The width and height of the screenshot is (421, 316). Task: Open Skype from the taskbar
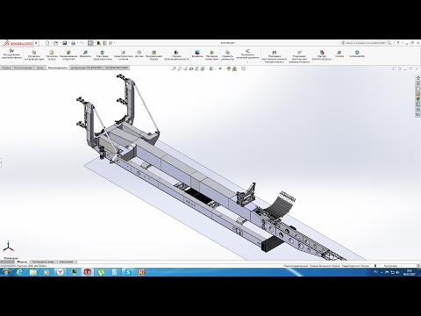tap(128, 272)
